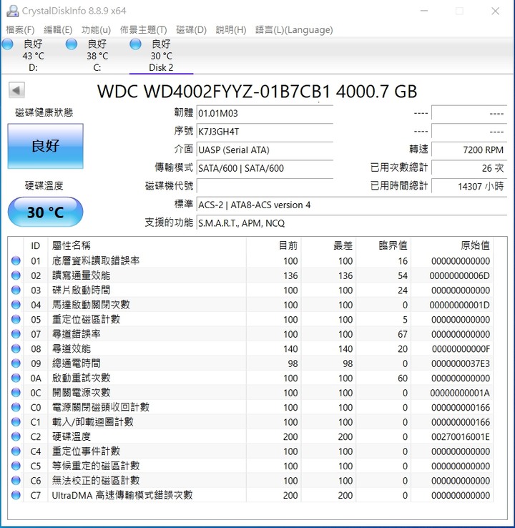Viewport: 515px width, 528px height.
Task: Click the 良好 health status button
Action: [46, 146]
